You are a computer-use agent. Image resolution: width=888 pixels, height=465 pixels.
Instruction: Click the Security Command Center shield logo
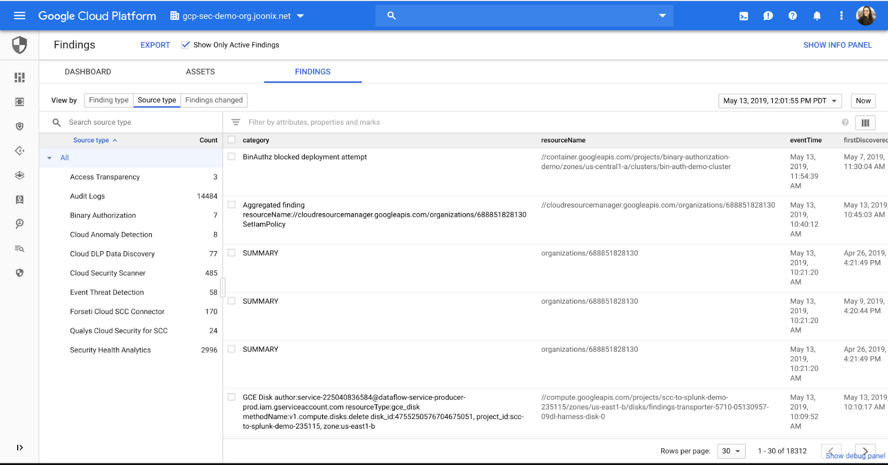pyautogui.click(x=20, y=45)
